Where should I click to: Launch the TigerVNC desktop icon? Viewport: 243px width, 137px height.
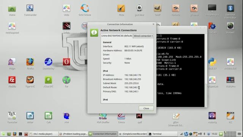(x=30, y=80)
